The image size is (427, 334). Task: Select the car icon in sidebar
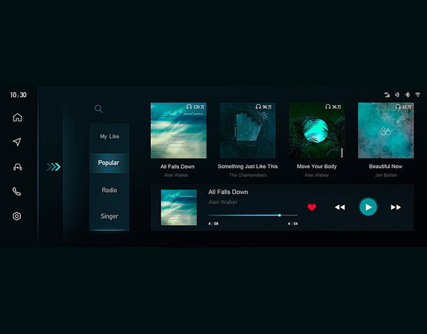point(18,167)
